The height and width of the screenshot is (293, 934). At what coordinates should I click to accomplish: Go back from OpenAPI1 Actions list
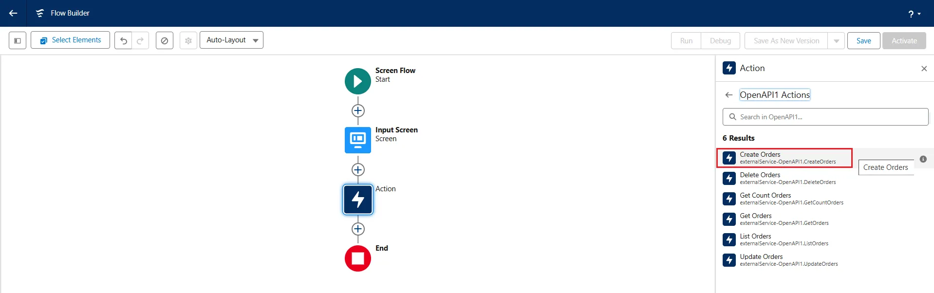point(729,95)
